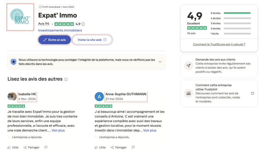Flag Anne-Sophie GUTHMANN's review
267x155 pixels.
point(133,147)
